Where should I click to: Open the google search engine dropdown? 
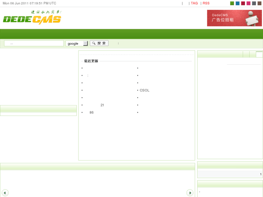coord(77,43)
